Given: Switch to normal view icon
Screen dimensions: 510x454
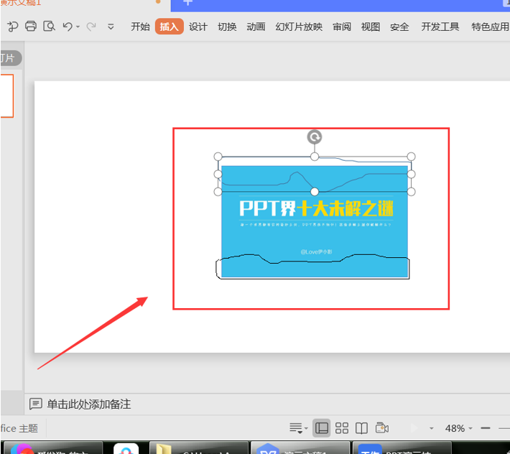Looking at the screenshot, I should [x=321, y=428].
